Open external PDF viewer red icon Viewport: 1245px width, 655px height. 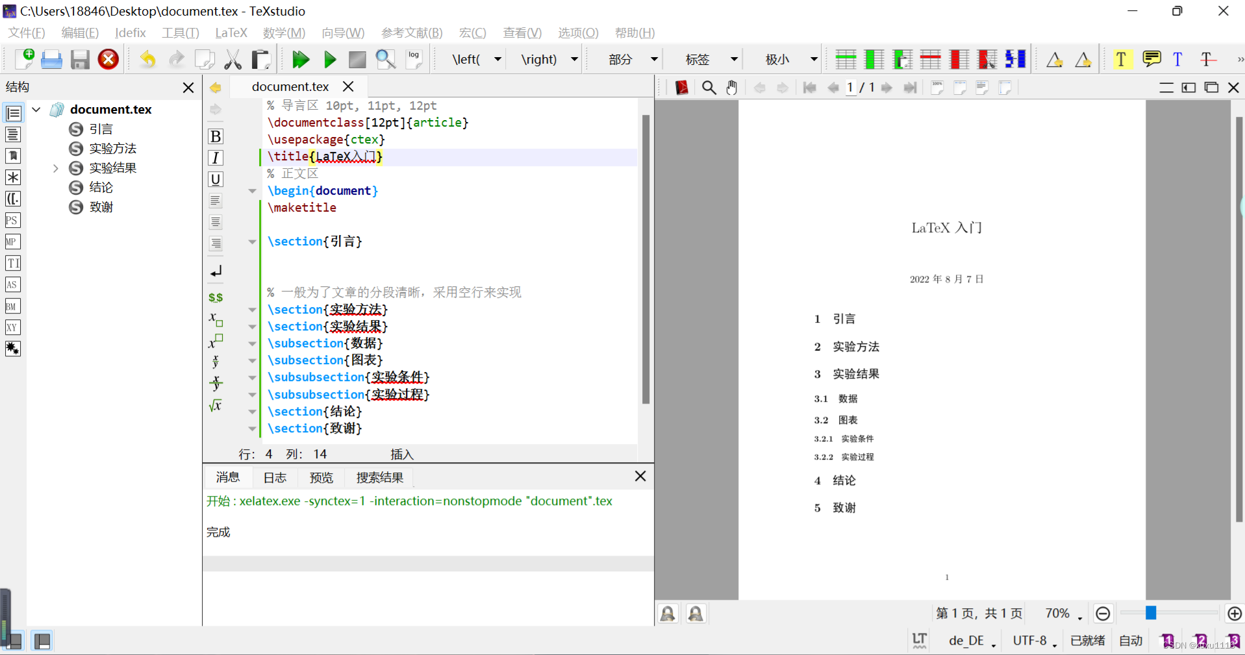coord(682,88)
